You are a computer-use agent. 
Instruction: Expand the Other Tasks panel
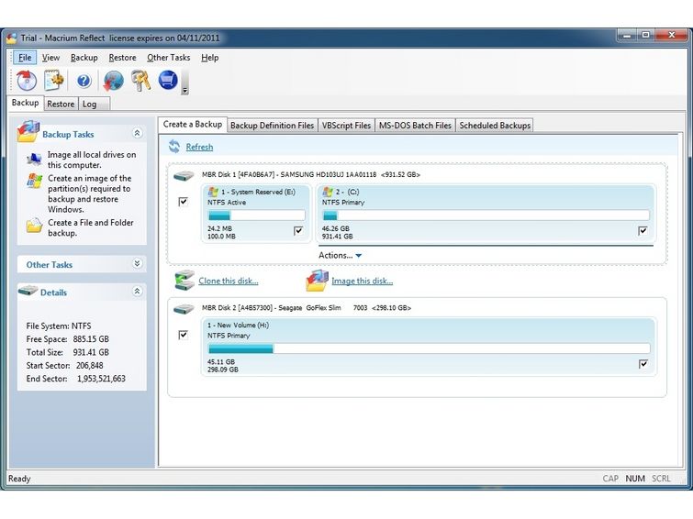(137, 263)
